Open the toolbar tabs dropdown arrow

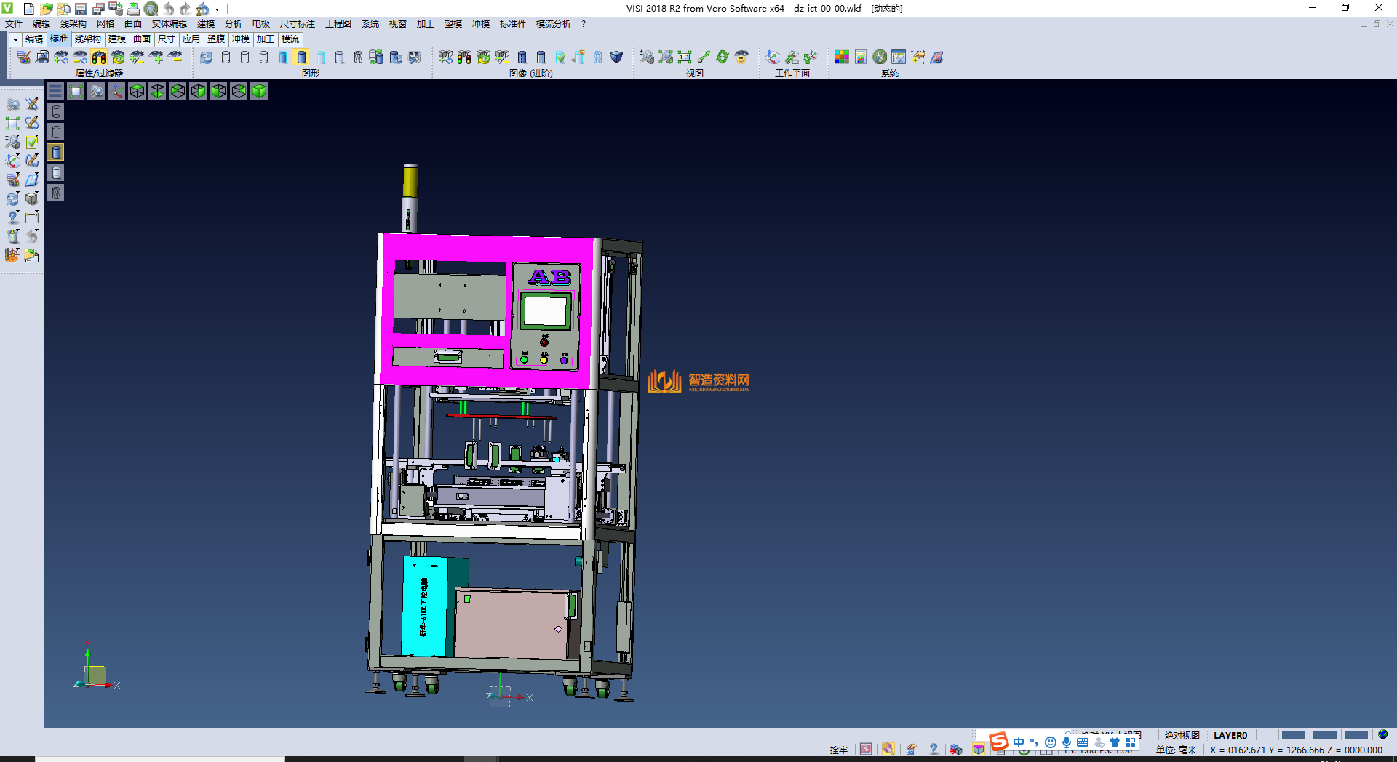coord(15,39)
